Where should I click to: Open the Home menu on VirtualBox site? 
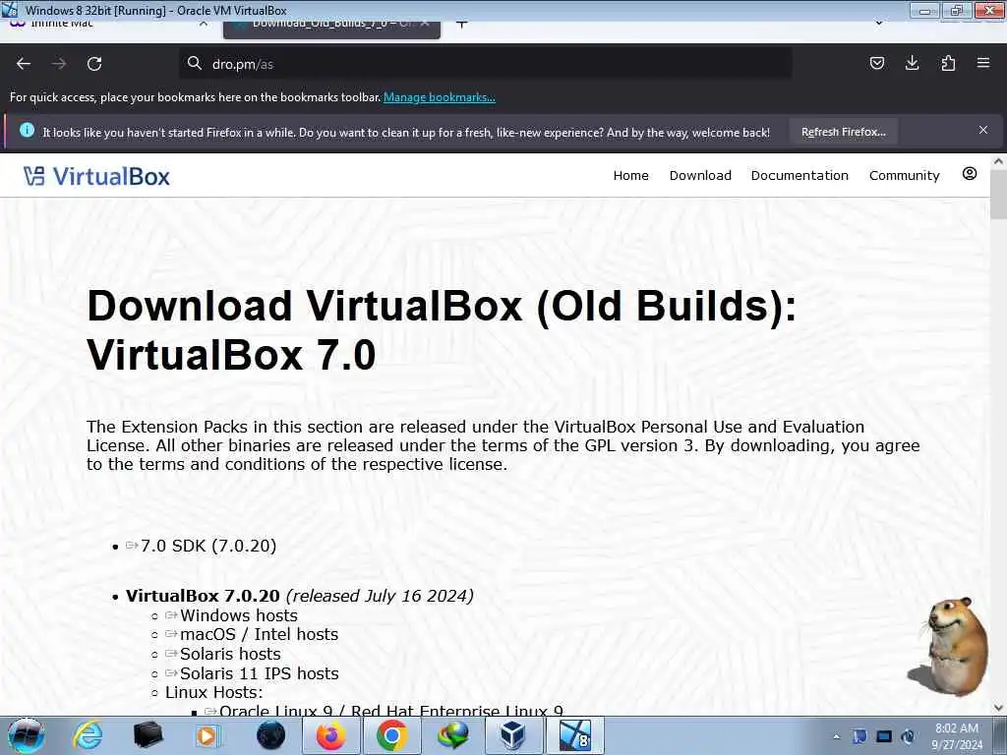pos(630,175)
